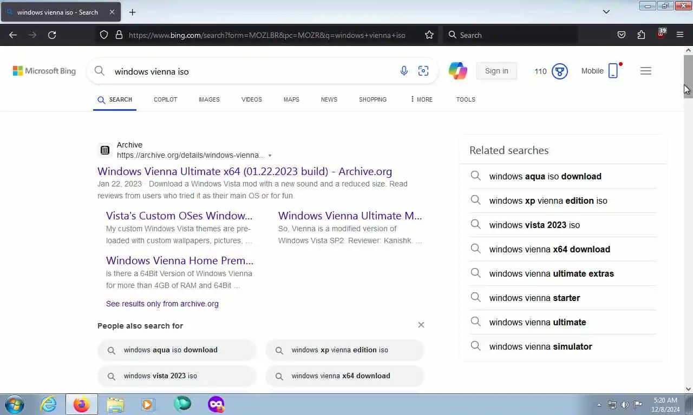Dismiss the 'People also search for' box
693x415 pixels.
coord(421,325)
